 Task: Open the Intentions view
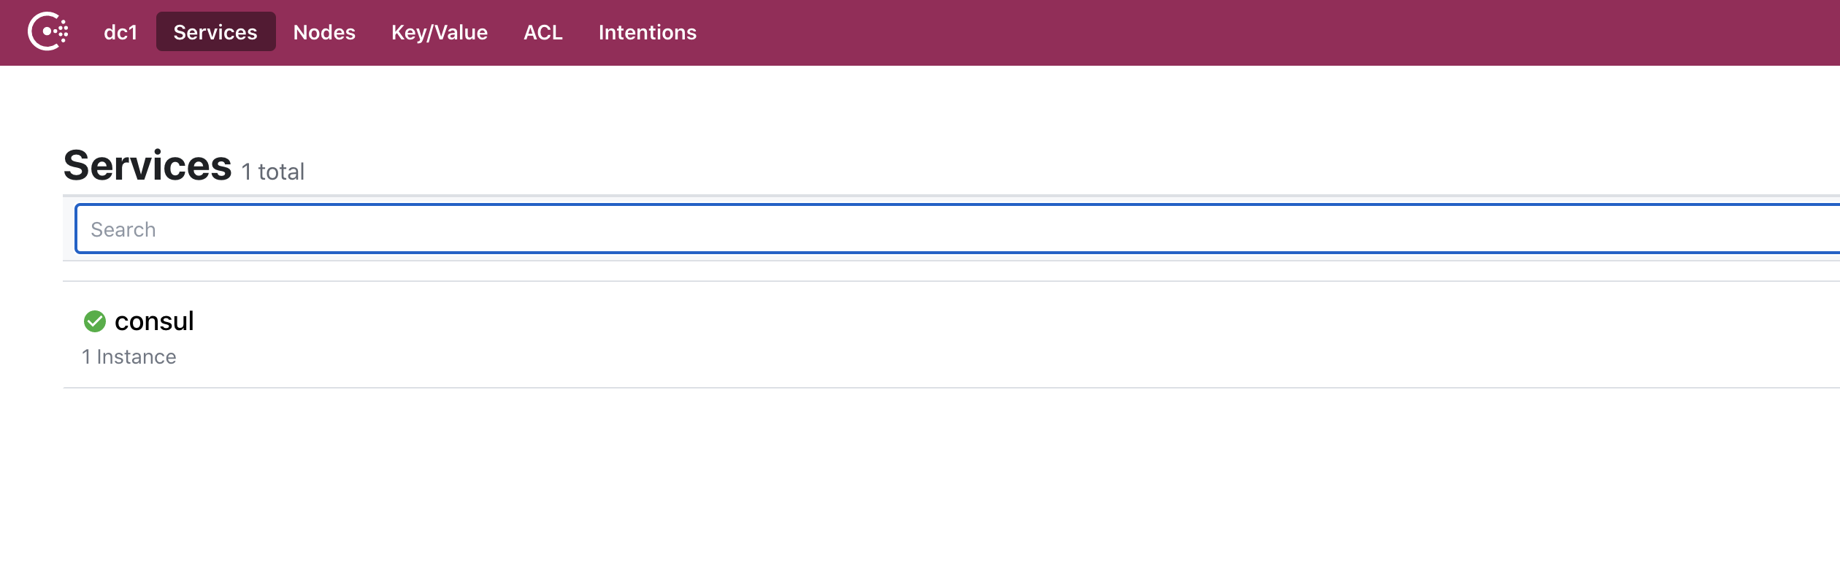[x=647, y=32]
